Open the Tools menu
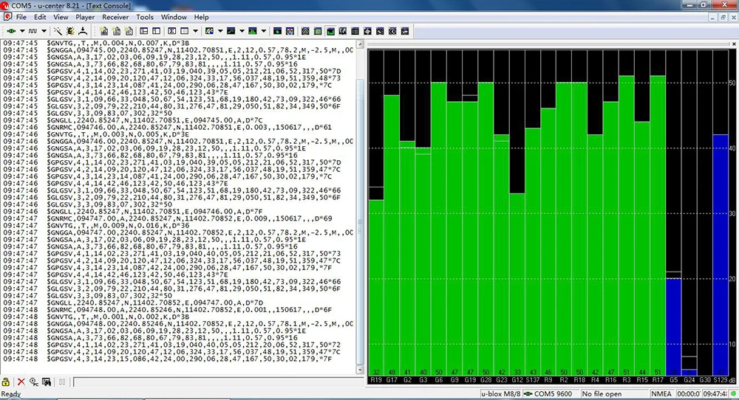Image resolution: width=739 pixels, height=400 pixels. click(145, 17)
